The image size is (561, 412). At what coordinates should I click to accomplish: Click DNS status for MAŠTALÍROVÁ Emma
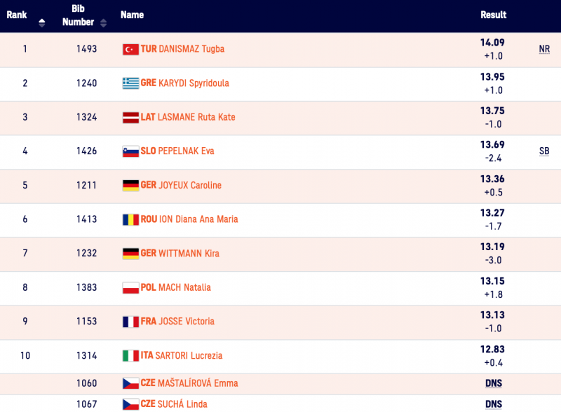tap(493, 383)
